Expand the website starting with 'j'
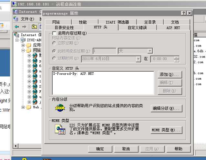The image size is (206, 160). (29, 102)
